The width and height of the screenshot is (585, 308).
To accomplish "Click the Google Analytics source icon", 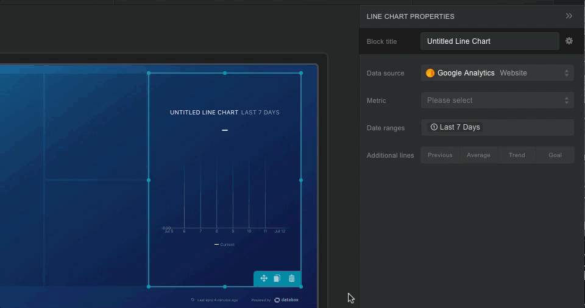I will [430, 73].
